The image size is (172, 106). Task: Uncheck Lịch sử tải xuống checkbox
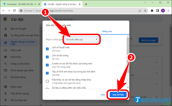[47, 57]
